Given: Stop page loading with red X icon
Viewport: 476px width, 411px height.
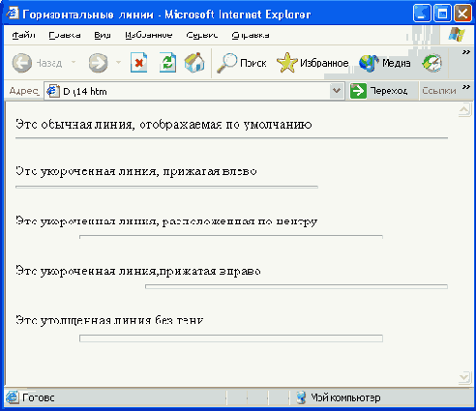Looking at the screenshot, I should pos(138,63).
